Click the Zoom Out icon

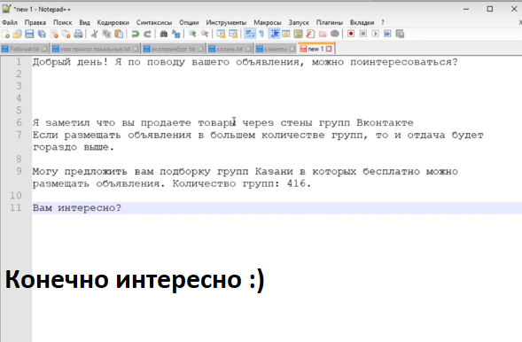(x=205, y=34)
